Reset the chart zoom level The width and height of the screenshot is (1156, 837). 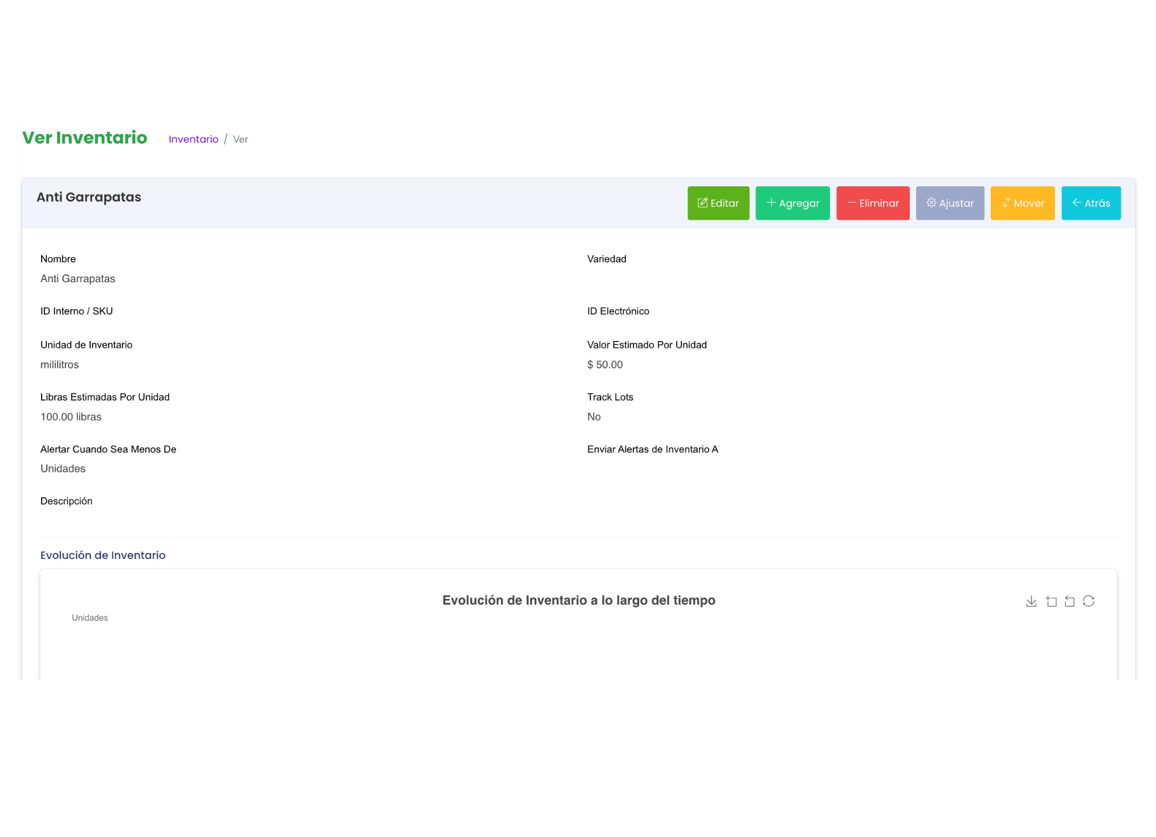click(x=1069, y=602)
